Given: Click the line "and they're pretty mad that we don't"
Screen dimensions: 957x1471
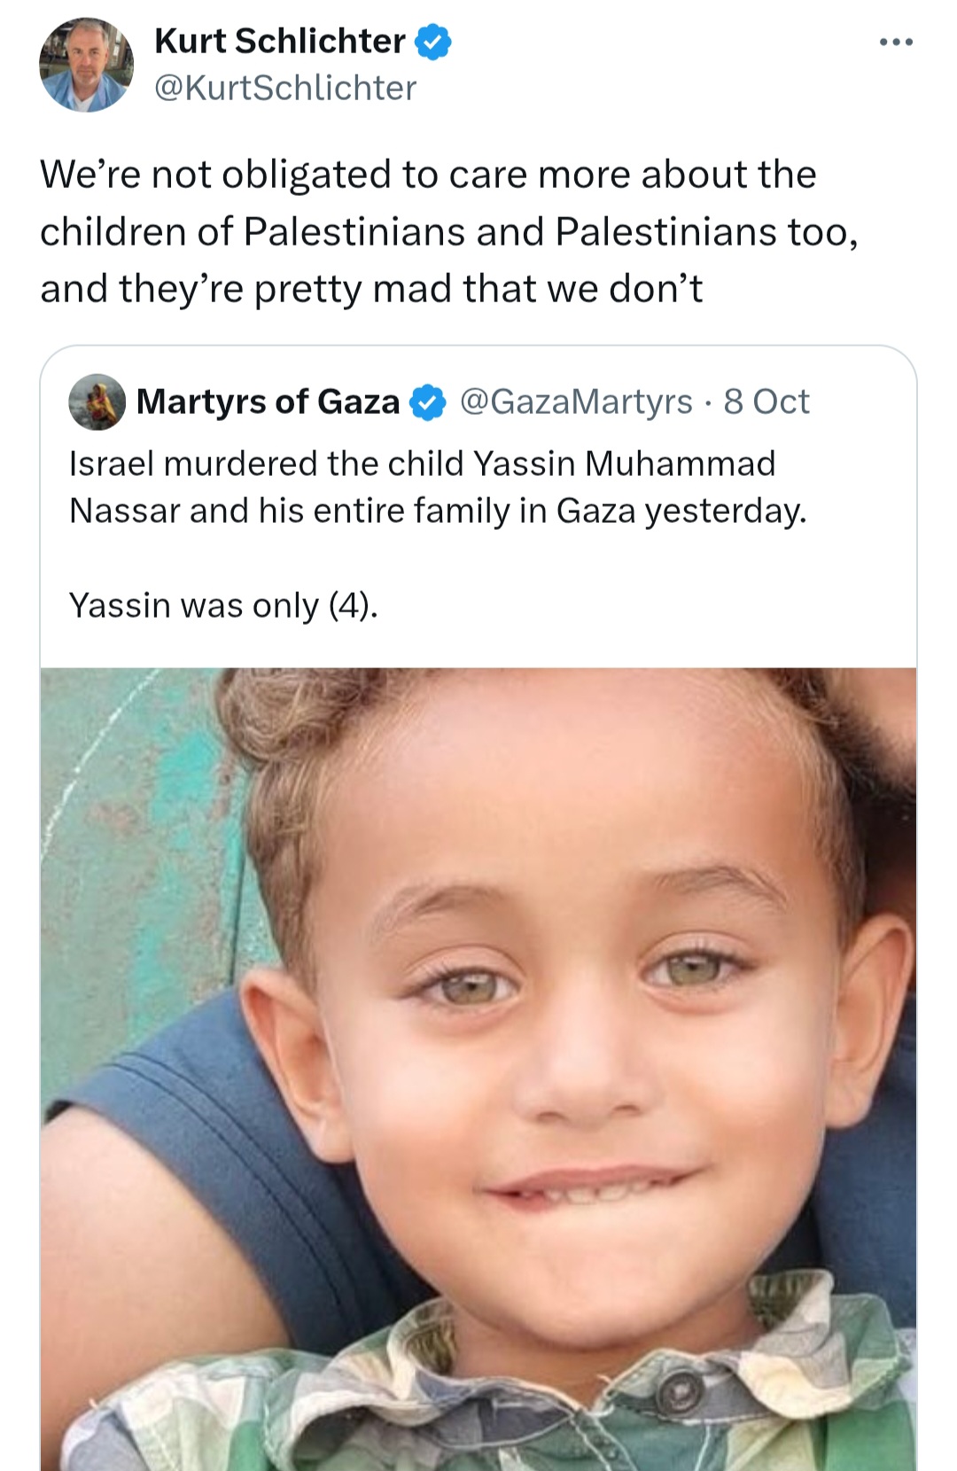Looking at the screenshot, I should click(371, 288).
